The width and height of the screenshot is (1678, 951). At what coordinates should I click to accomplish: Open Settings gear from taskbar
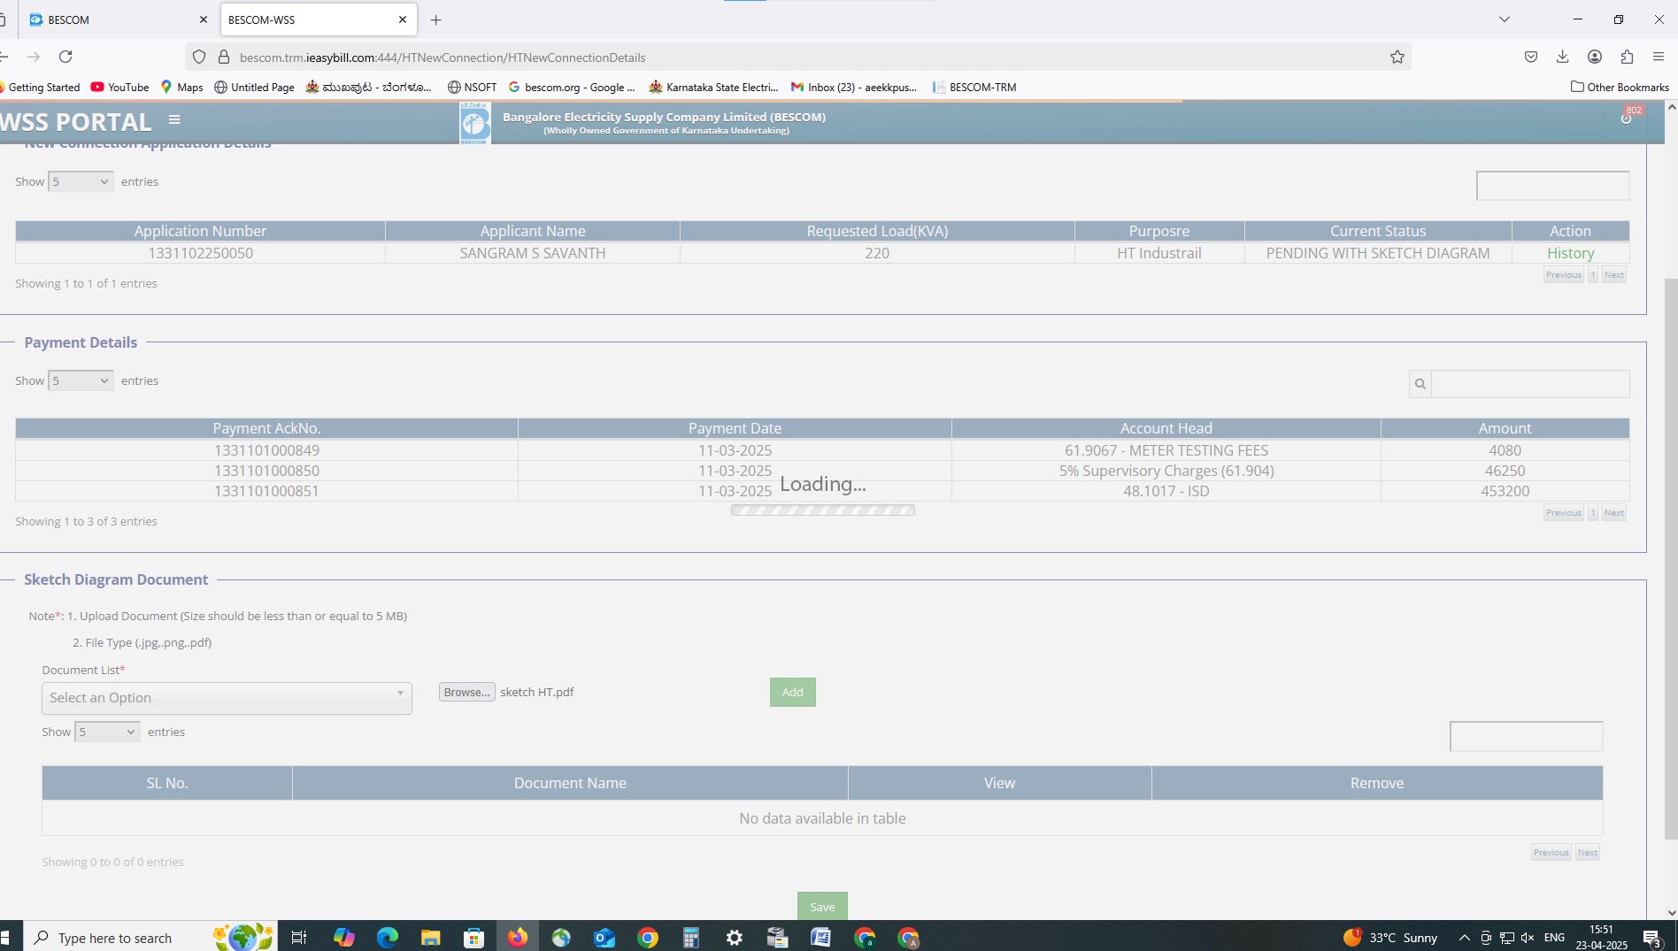click(735, 937)
